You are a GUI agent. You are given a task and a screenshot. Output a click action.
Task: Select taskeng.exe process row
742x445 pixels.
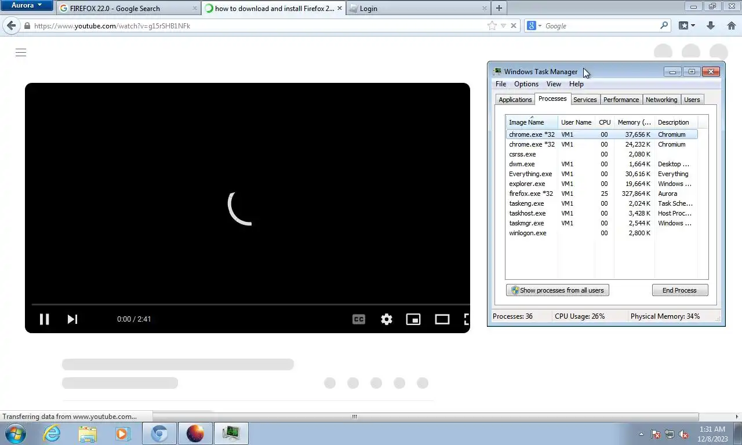[602, 203]
